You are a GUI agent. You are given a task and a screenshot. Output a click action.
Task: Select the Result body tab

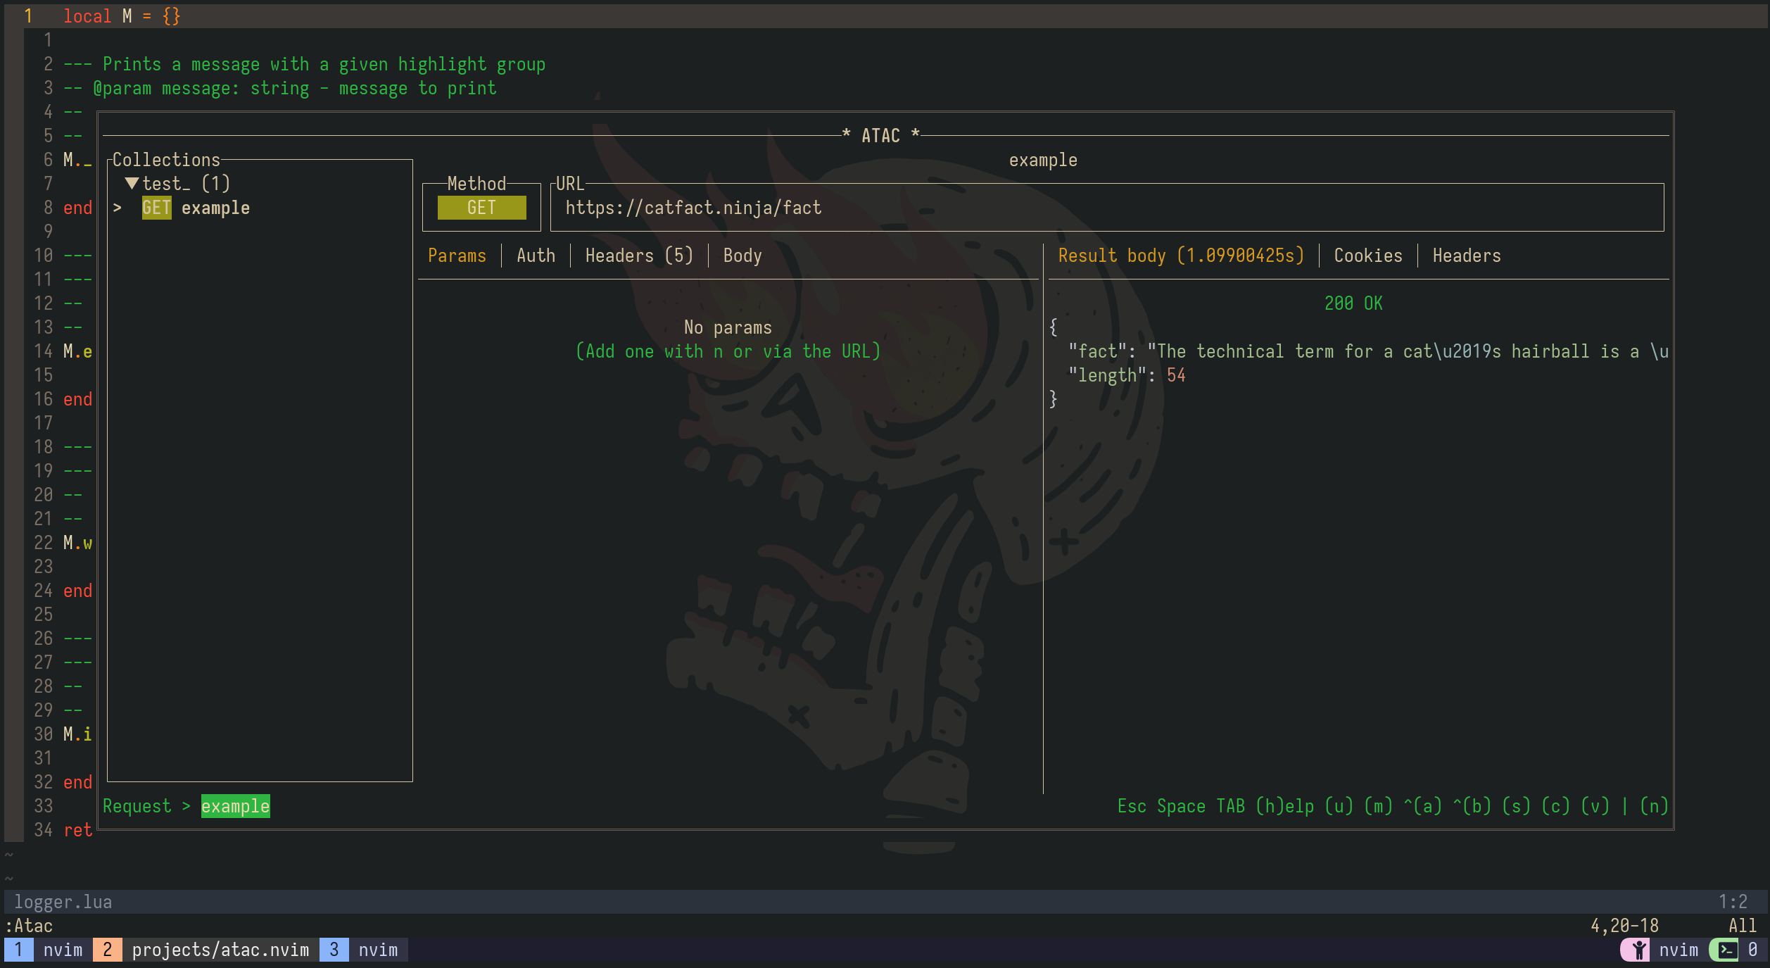pyautogui.click(x=1181, y=256)
